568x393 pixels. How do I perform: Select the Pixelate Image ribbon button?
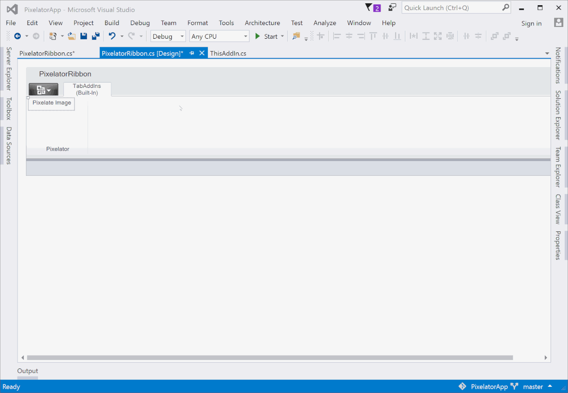[x=52, y=103]
